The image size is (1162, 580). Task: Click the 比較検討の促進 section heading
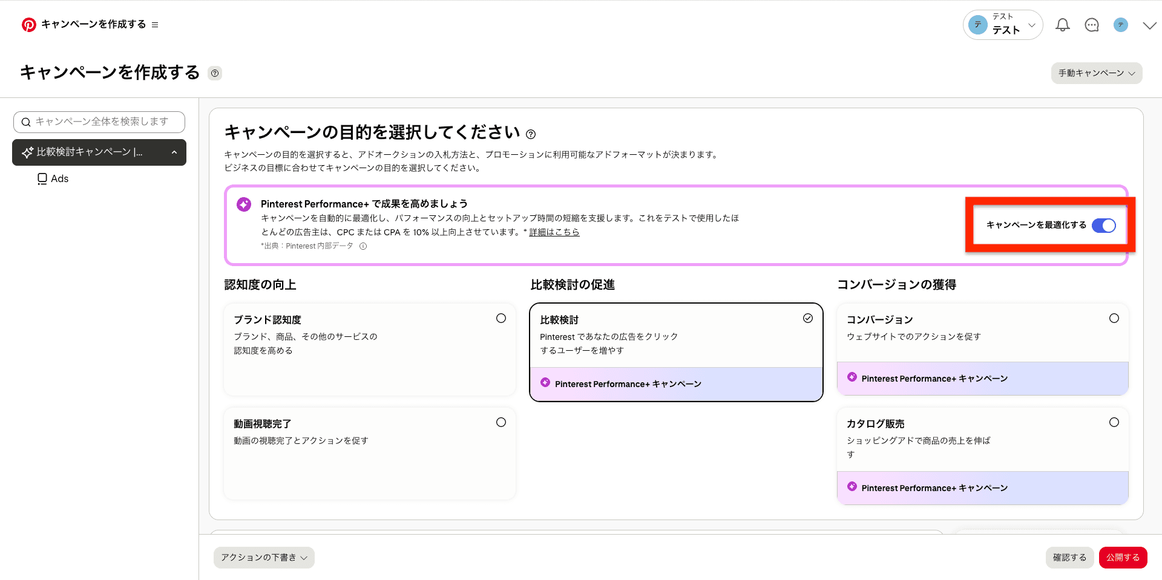(573, 285)
